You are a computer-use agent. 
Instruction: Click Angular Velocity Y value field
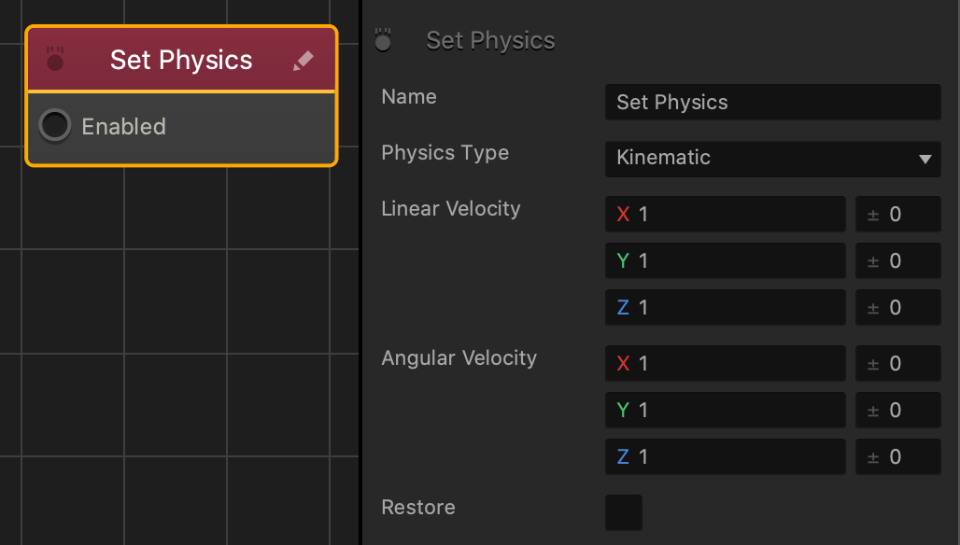tap(725, 410)
